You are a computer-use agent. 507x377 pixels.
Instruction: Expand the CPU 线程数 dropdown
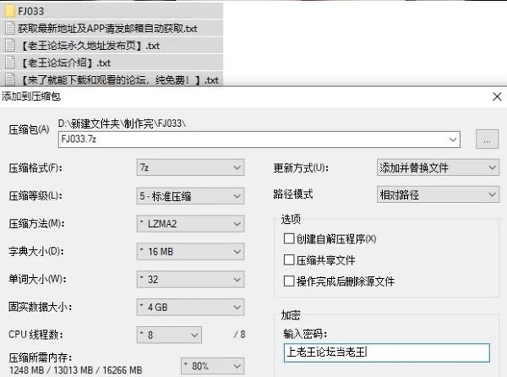169,335
